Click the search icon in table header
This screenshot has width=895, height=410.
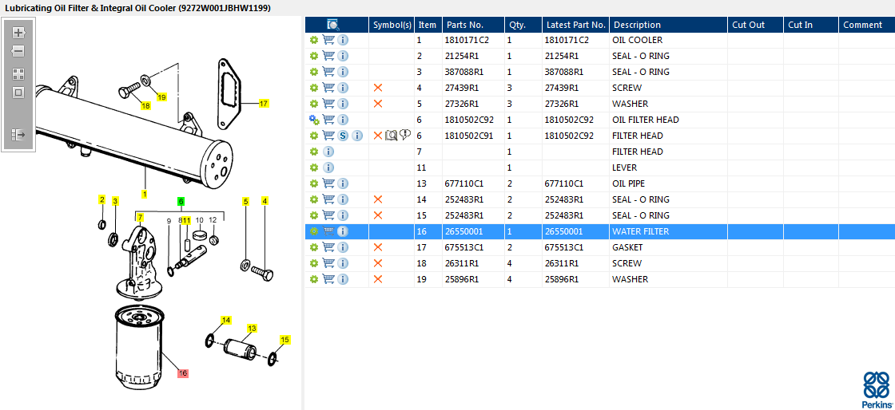(333, 25)
